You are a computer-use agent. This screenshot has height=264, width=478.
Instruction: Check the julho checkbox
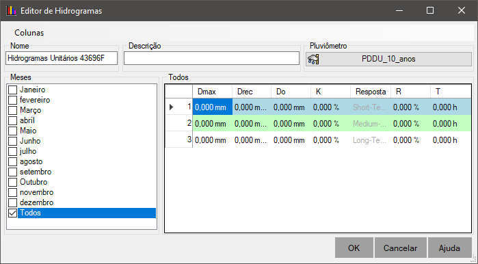click(12, 151)
